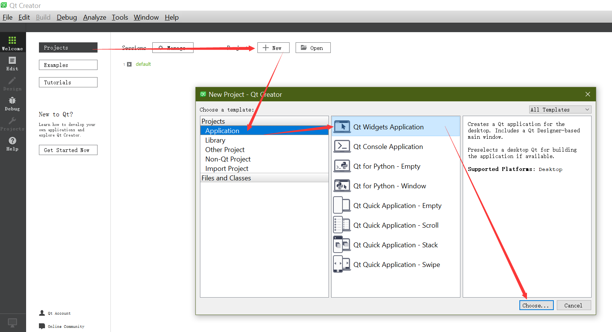Click Get Started Now button
This screenshot has height=332, width=612.
[x=68, y=150]
